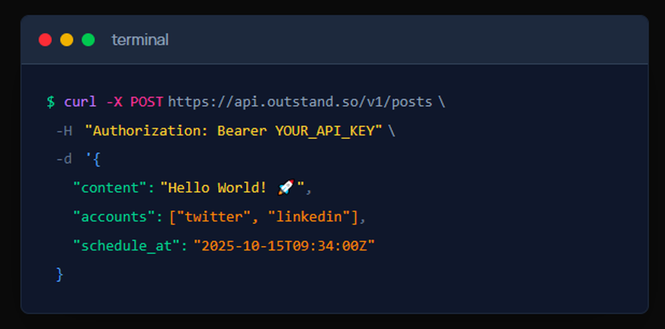Click the -H header flag
This screenshot has height=329, width=665.
tap(64, 131)
